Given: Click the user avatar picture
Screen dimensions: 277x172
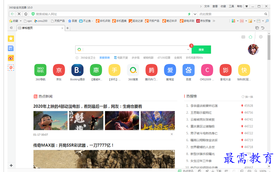Looking at the screenshot, I should (x=253, y=49).
